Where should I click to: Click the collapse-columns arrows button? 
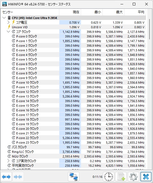(18, 177)
